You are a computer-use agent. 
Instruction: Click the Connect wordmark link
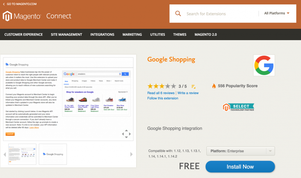[59, 16]
